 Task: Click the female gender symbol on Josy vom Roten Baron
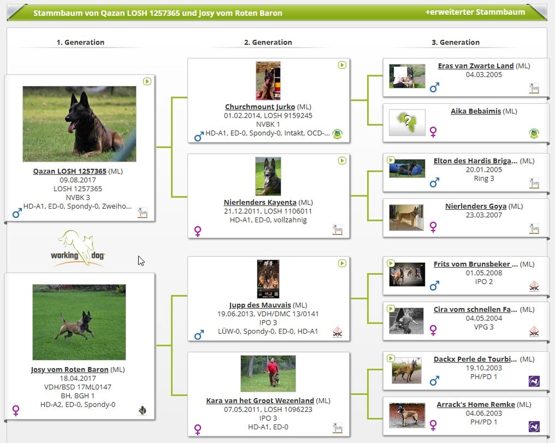(16, 410)
